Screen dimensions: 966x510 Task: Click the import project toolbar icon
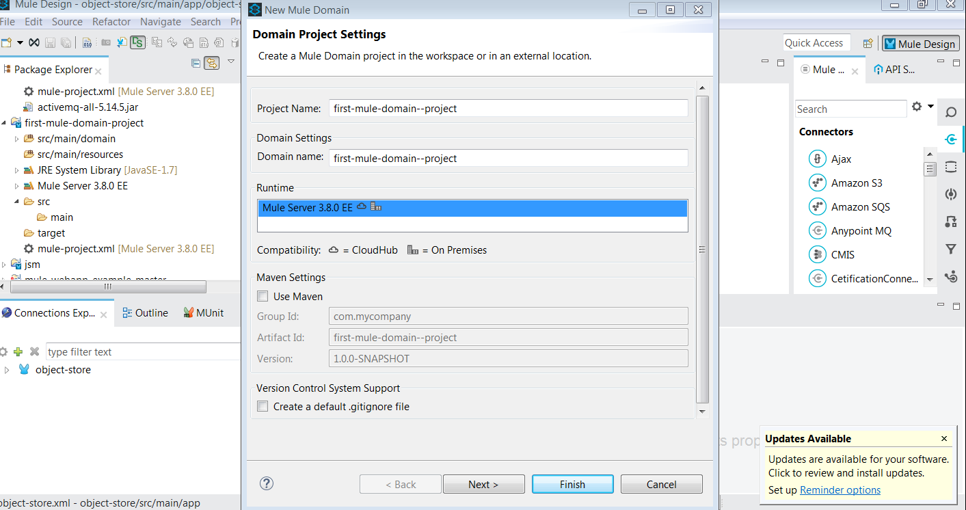122,42
